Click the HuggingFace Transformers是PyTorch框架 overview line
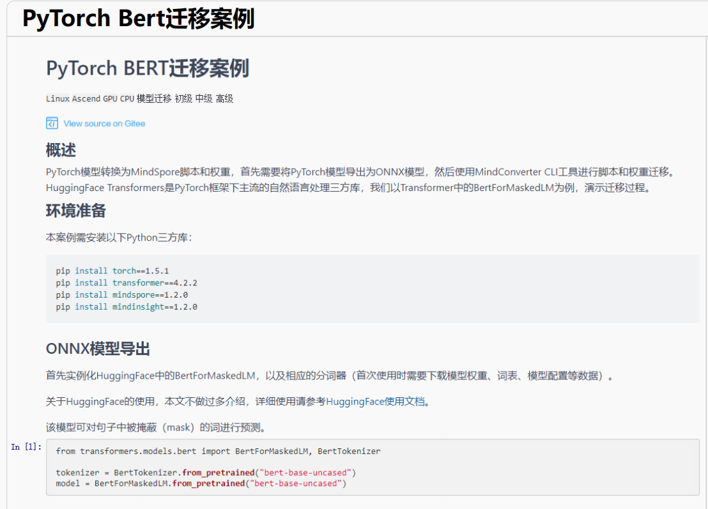This screenshot has width=708, height=509. (350, 188)
